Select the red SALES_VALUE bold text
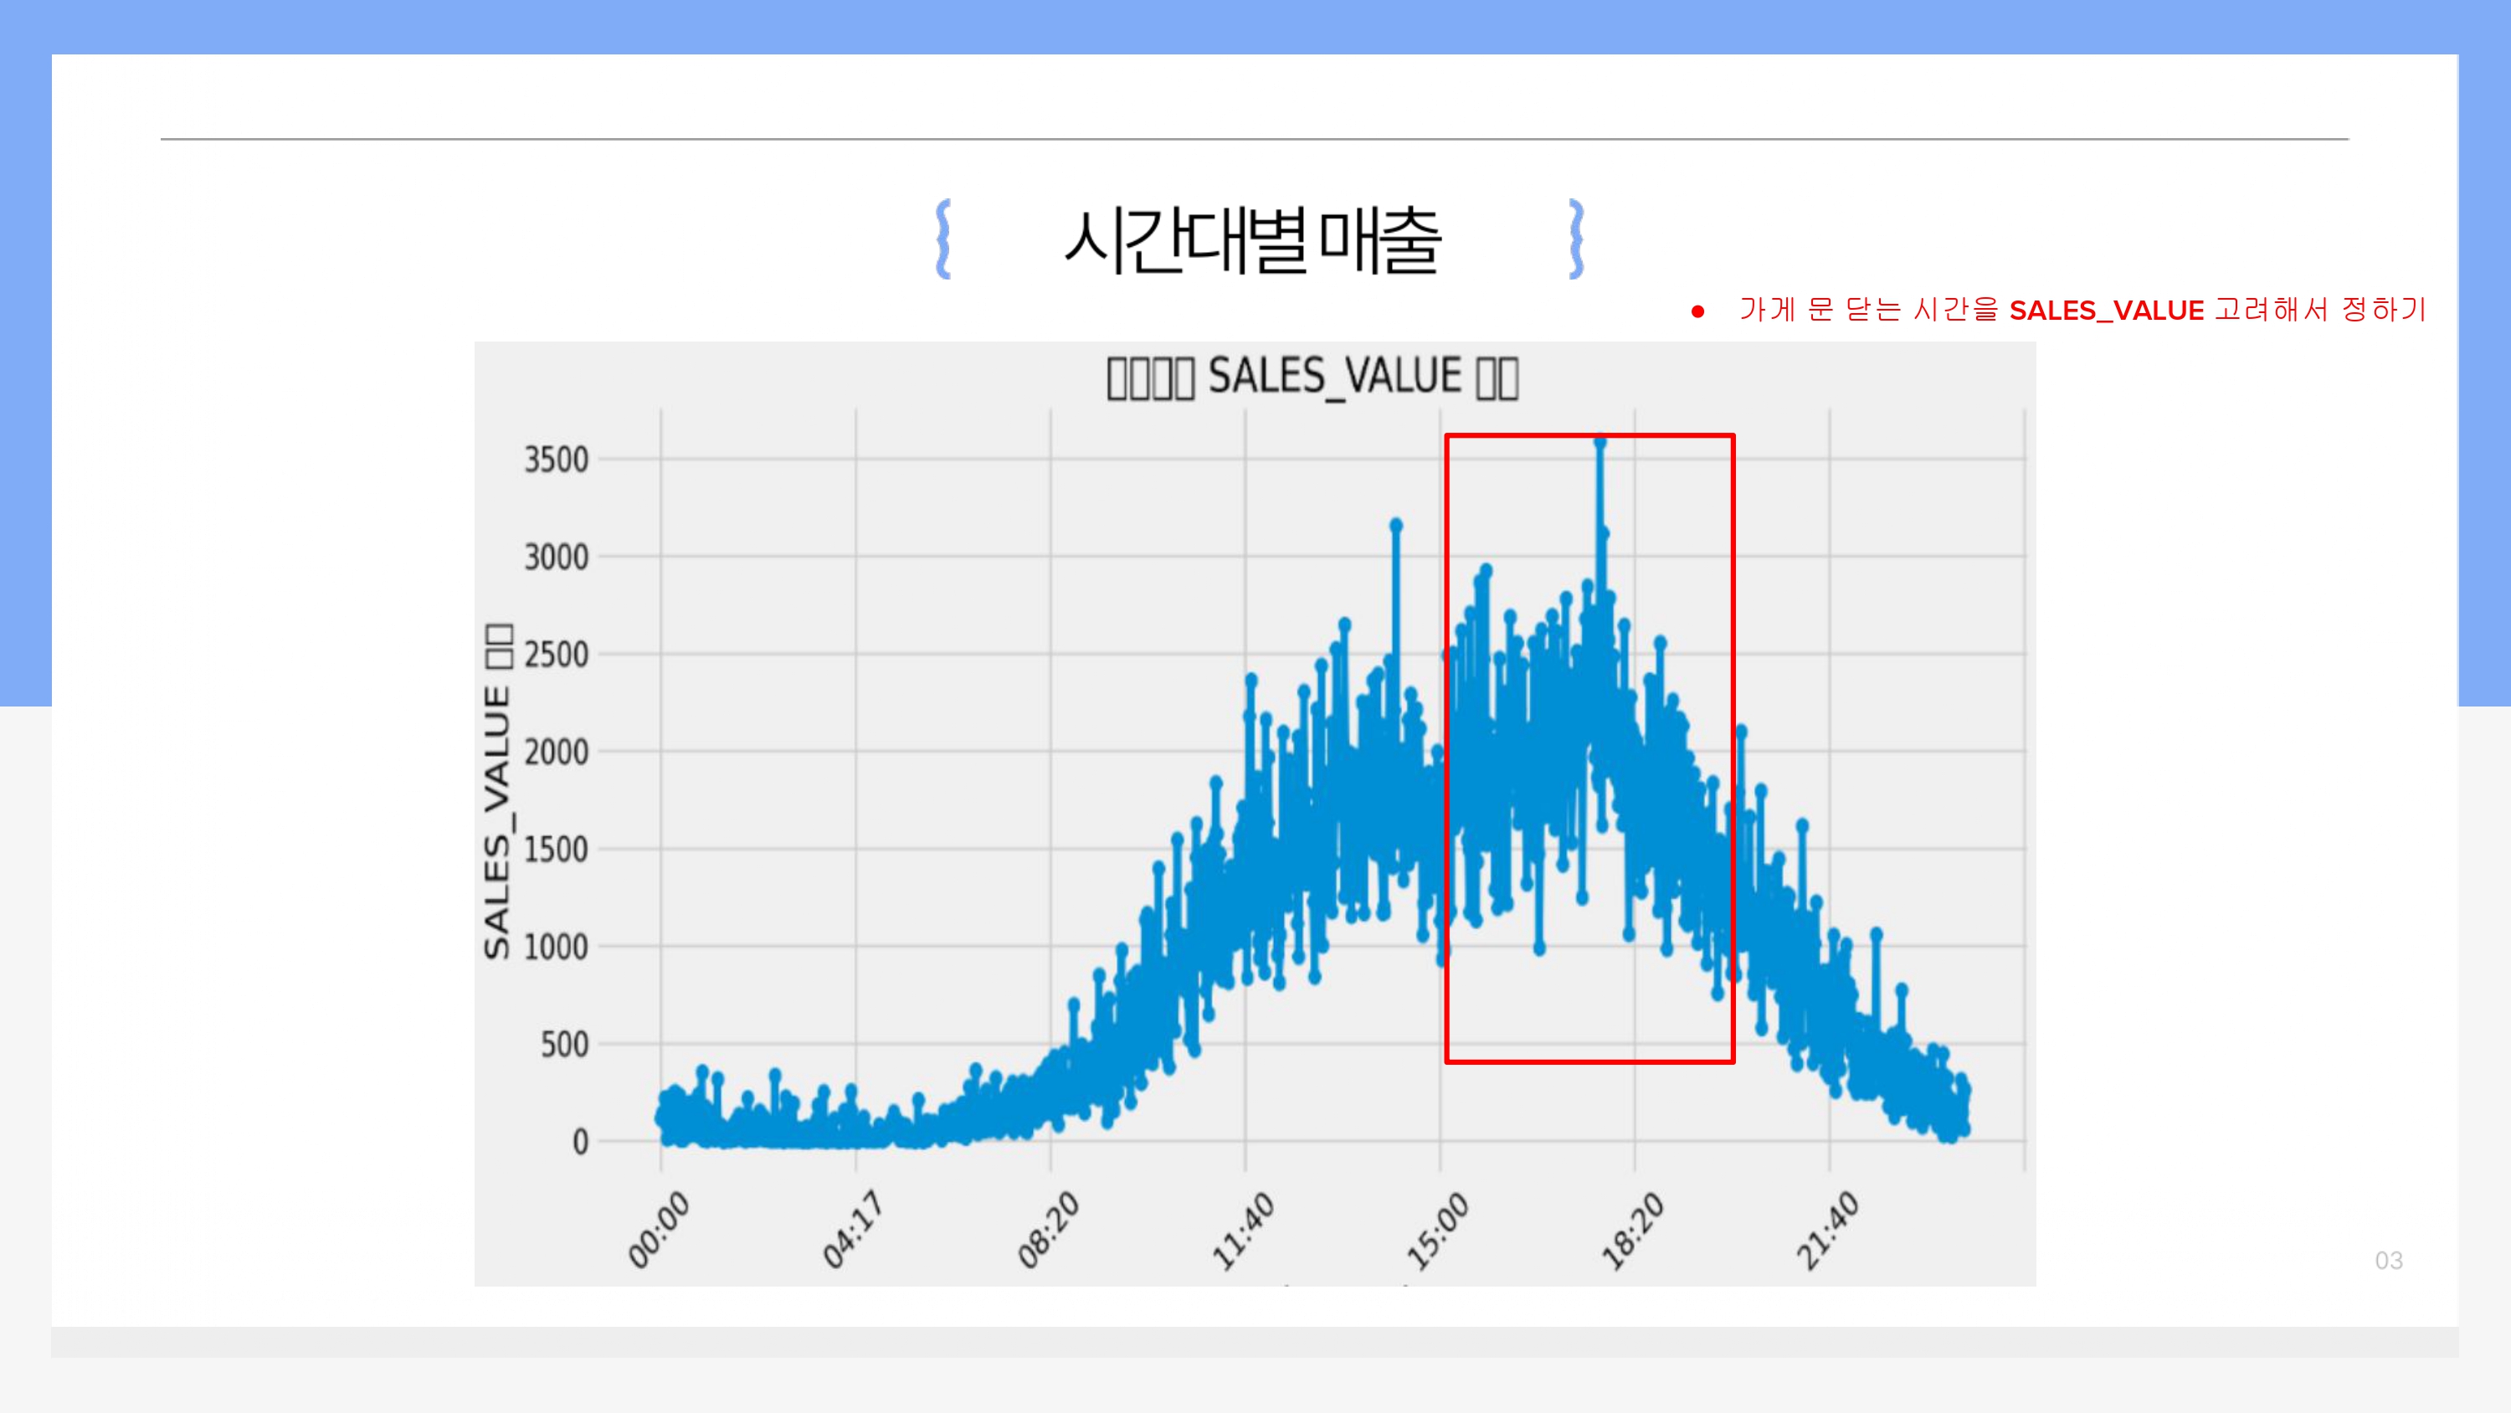The height and width of the screenshot is (1413, 2511). tap(2106, 311)
